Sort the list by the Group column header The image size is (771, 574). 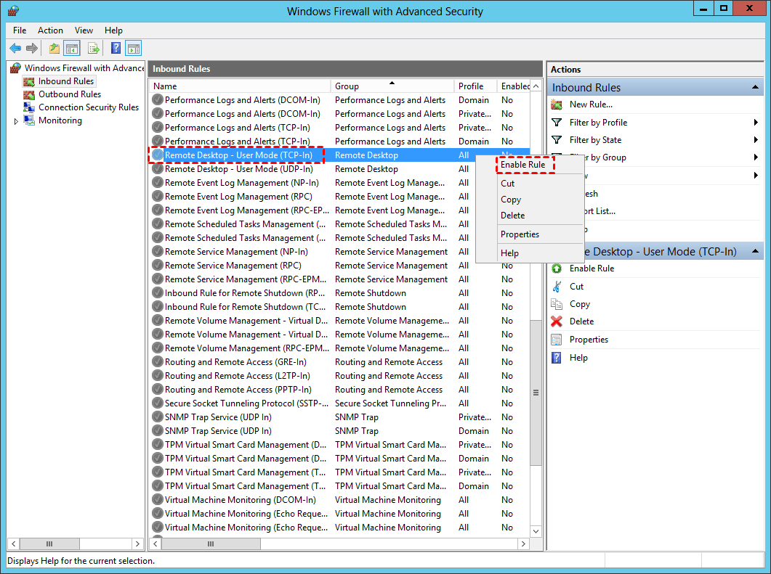tap(392, 86)
